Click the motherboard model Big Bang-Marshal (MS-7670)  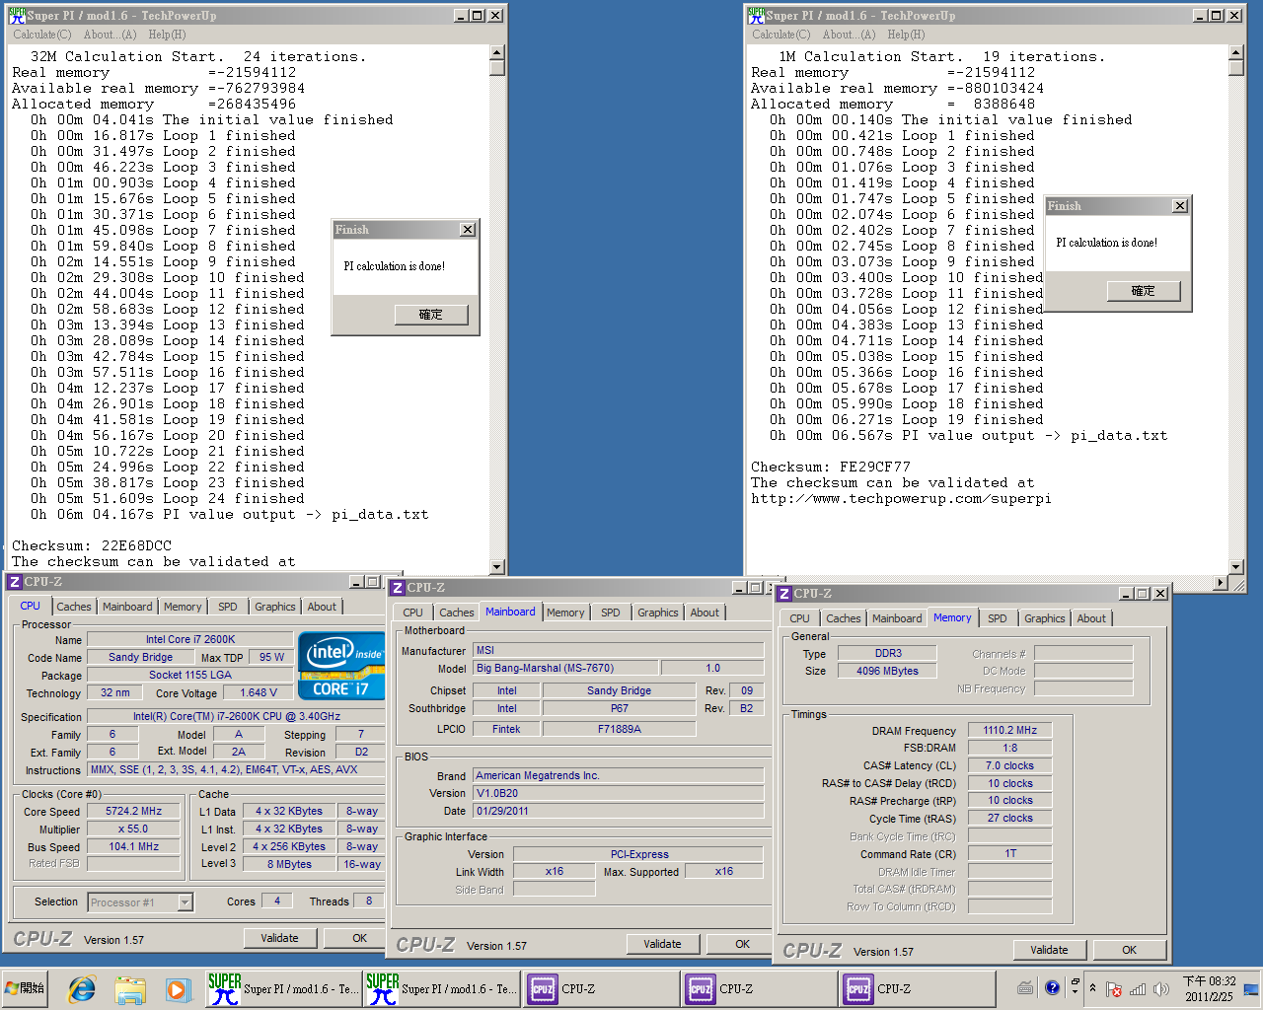(x=565, y=669)
